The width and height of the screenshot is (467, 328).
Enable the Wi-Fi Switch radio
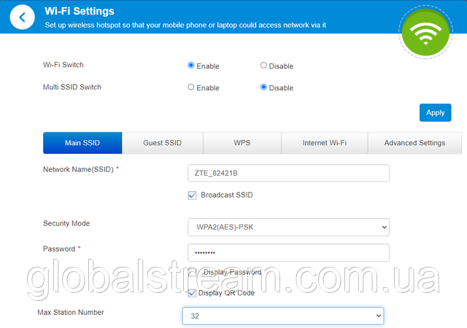(191, 65)
